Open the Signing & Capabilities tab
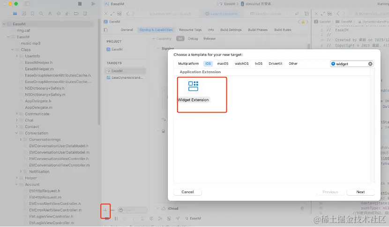Viewport: 389px width, 227px height. pos(156,30)
